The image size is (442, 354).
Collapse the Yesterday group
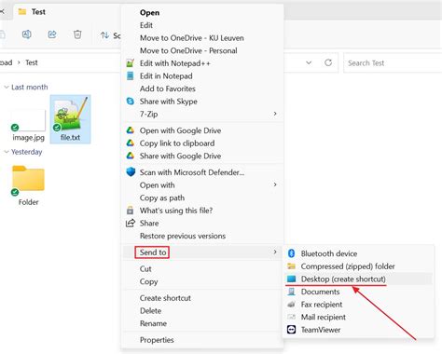[6, 152]
